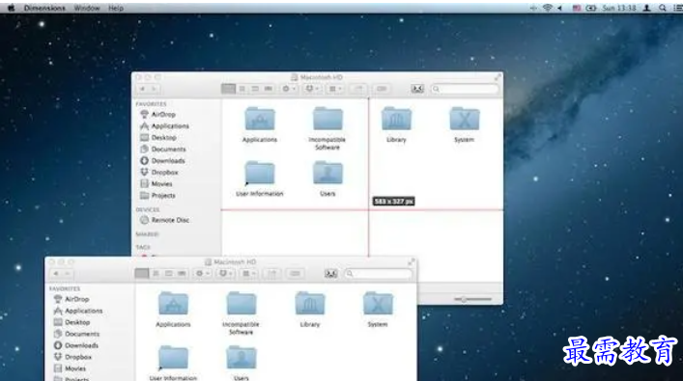Open Applications in the background Finder window sidebar
This screenshot has width=683, height=381.
point(164,126)
